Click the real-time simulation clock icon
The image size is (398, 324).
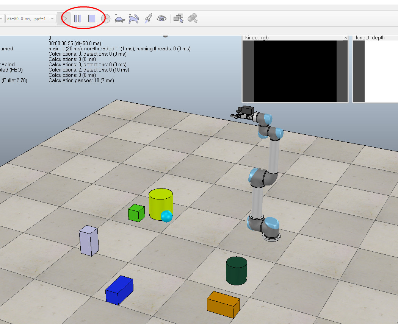(x=106, y=18)
